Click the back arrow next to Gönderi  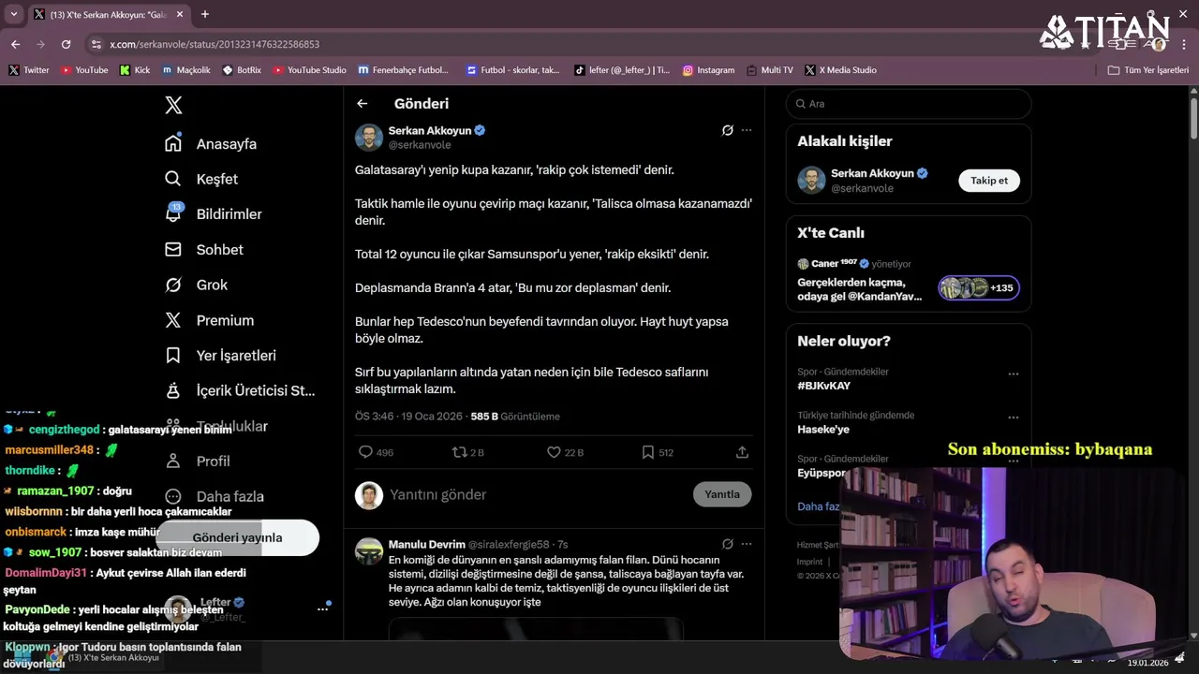363,104
